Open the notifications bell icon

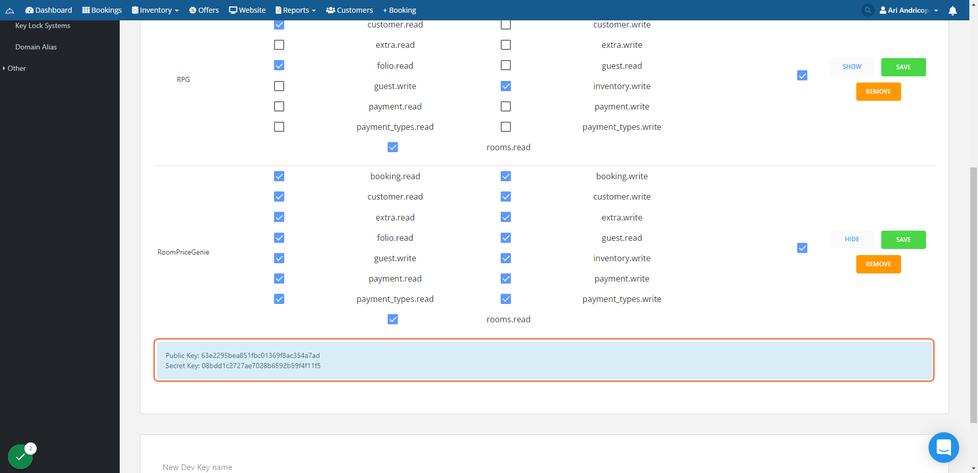(x=953, y=10)
